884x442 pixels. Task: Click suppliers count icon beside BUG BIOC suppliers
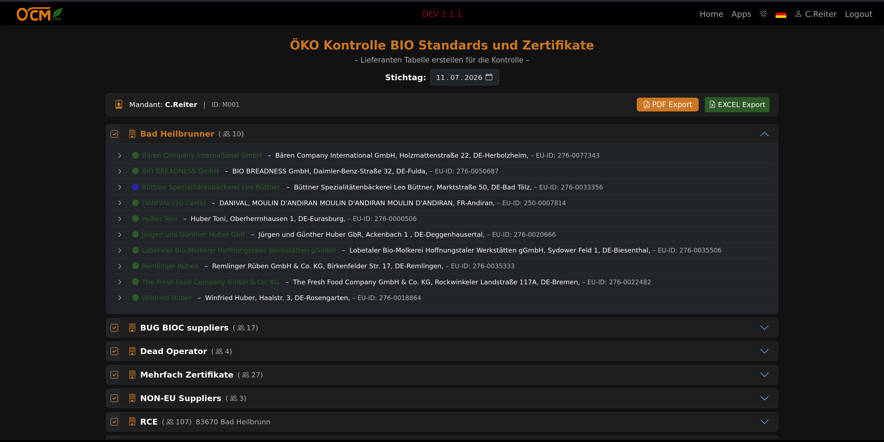(241, 328)
